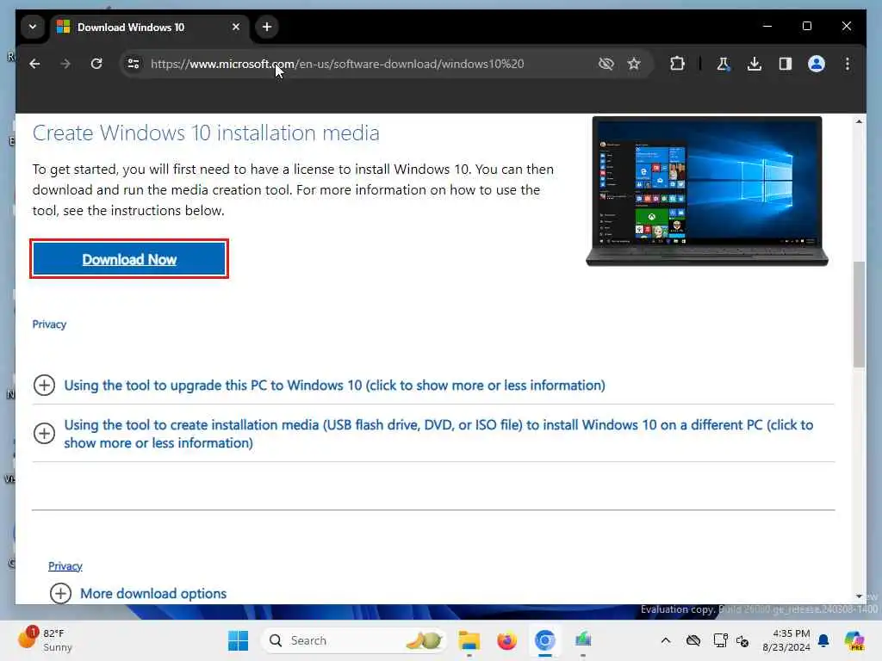View site information icon in address bar
The height and width of the screenshot is (661, 882).
pos(134,64)
